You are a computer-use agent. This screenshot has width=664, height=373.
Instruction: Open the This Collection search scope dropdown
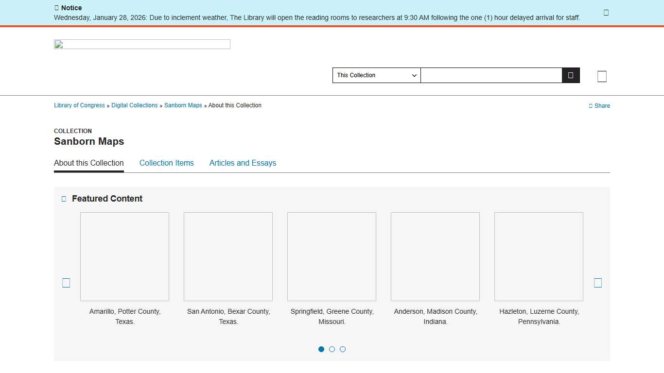pos(376,75)
